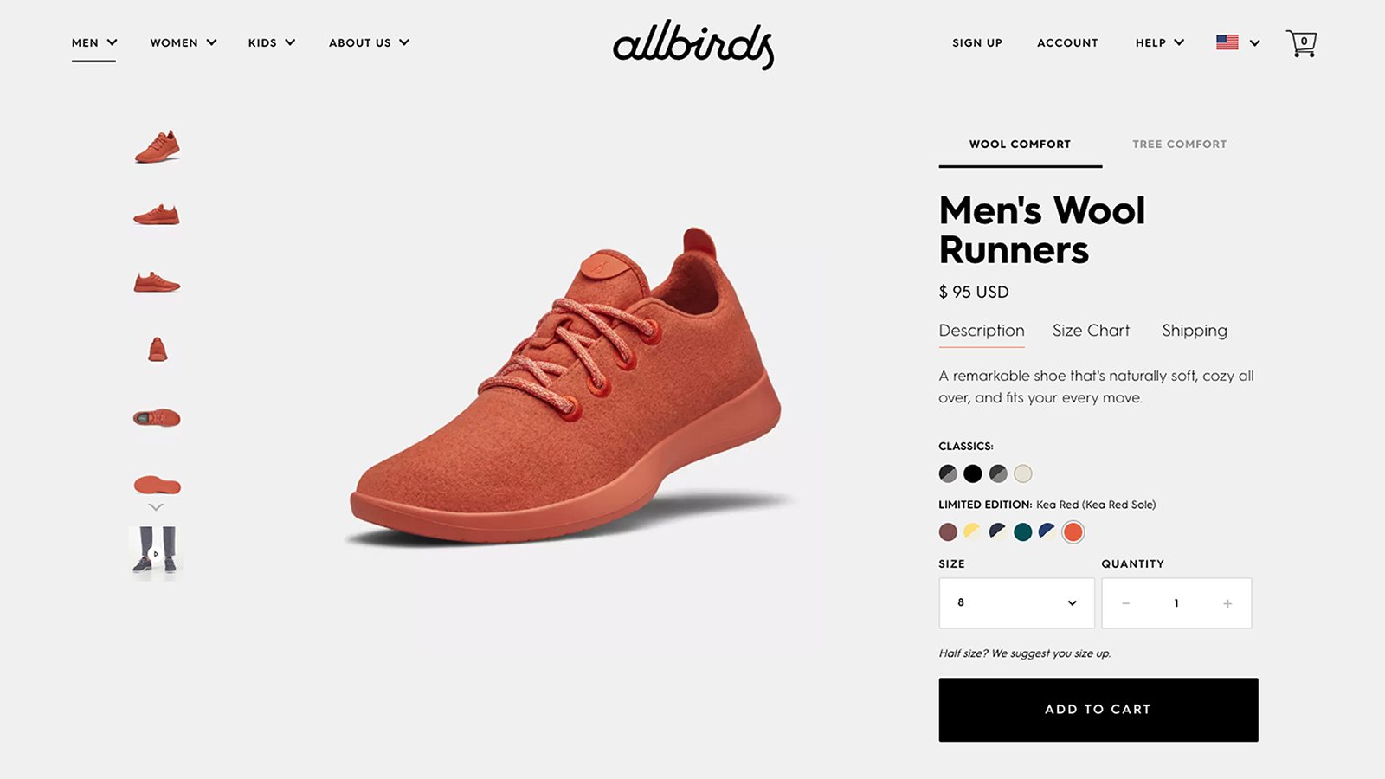1385x779 pixels.
Task: Switch to the Tree Comfort tab
Action: [1179, 145]
